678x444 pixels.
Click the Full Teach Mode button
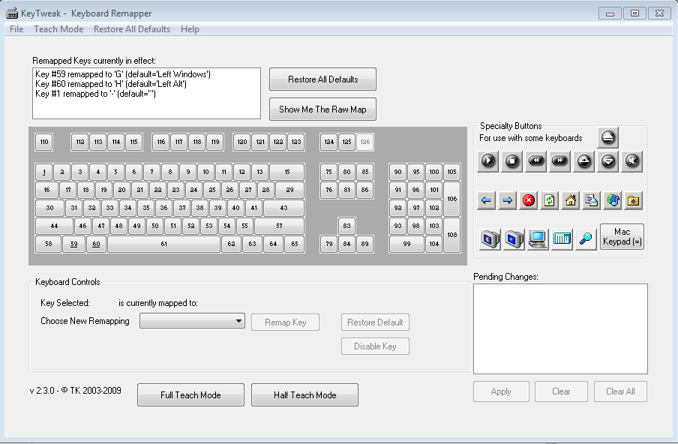click(x=190, y=394)
